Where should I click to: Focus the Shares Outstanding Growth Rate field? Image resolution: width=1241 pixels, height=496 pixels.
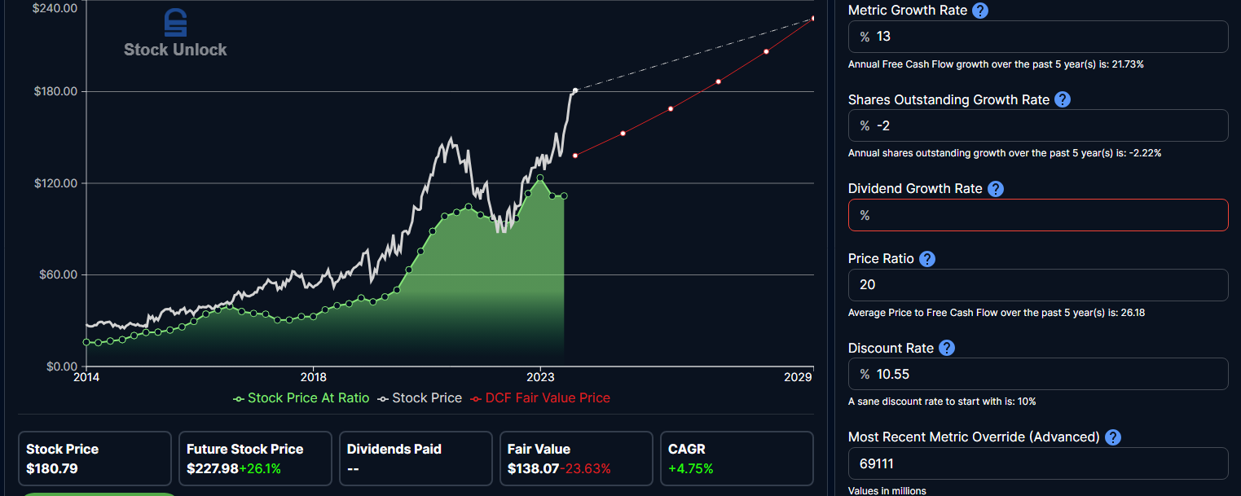tap(1038, 125)
